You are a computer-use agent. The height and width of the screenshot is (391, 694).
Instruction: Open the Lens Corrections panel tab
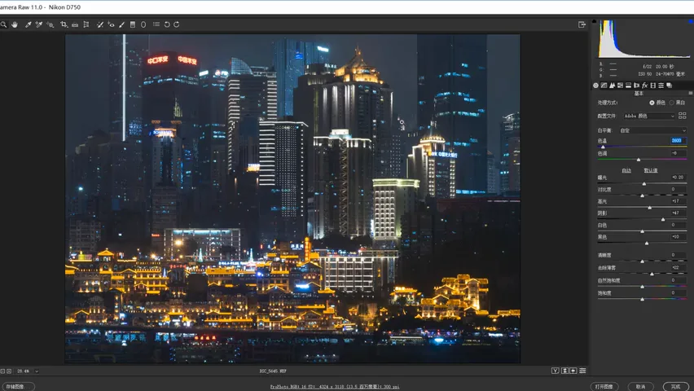636,86
